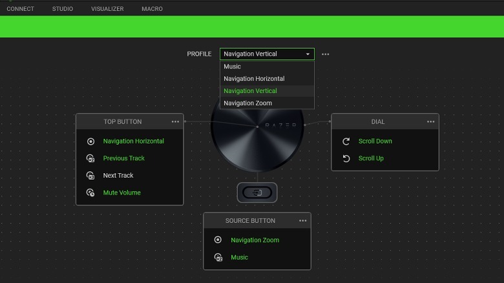
Task: Open the Source Button panel options menu
Action: [x=303, y=221]
